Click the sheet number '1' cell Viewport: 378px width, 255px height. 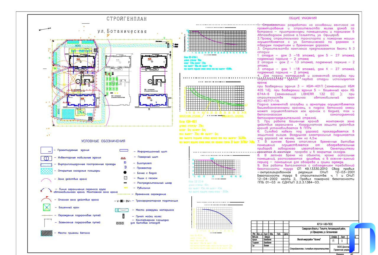(x=343, y=241)
